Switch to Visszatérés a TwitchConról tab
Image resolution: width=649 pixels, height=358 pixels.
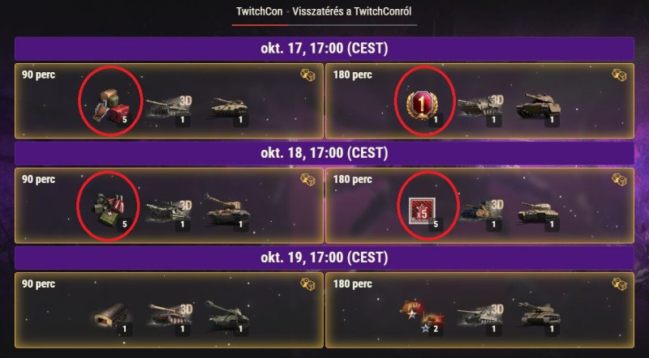click(352, 11)
